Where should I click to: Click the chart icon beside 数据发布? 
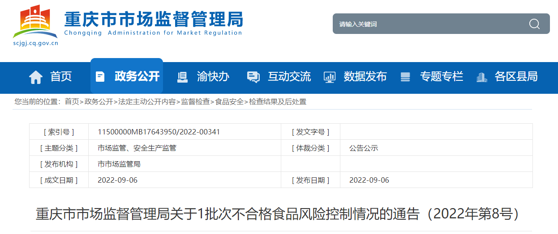[x=330, y=77]
